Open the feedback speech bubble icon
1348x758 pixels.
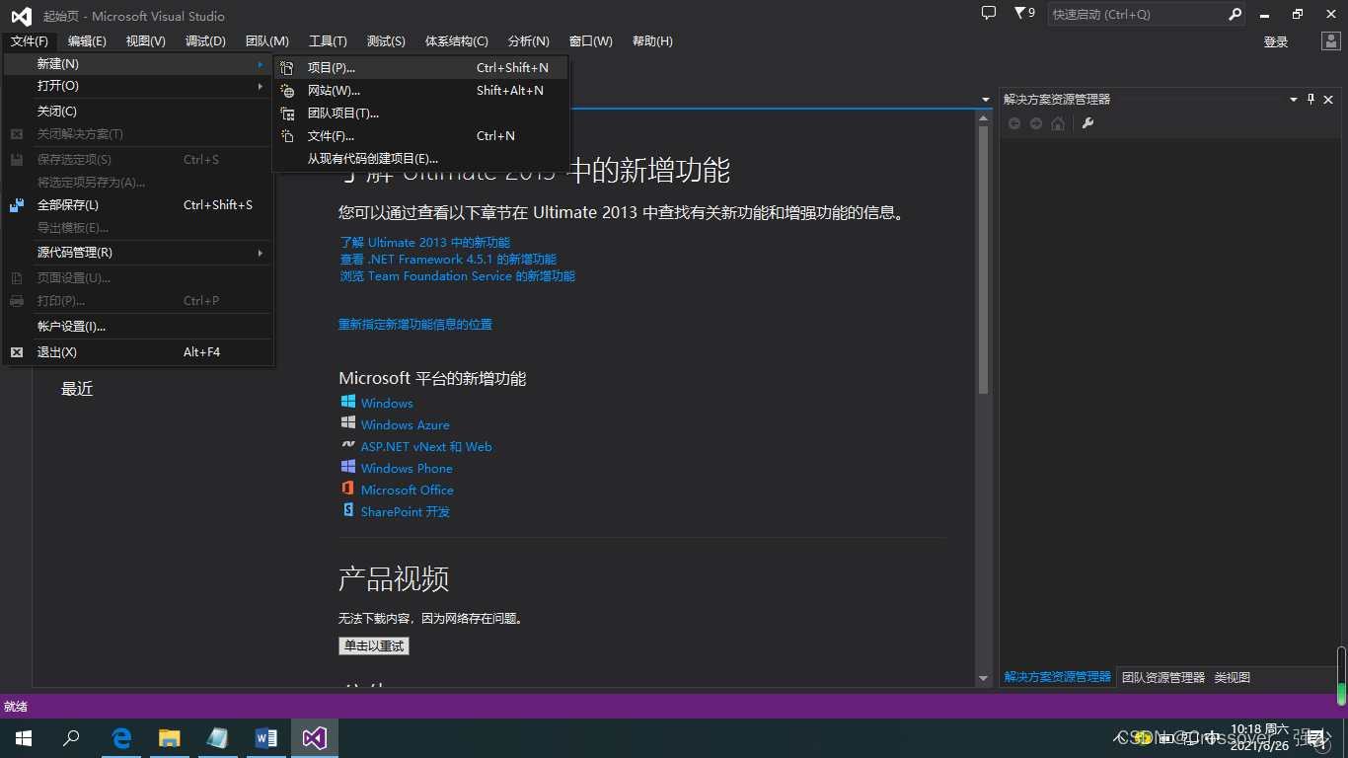coord(989,13)
